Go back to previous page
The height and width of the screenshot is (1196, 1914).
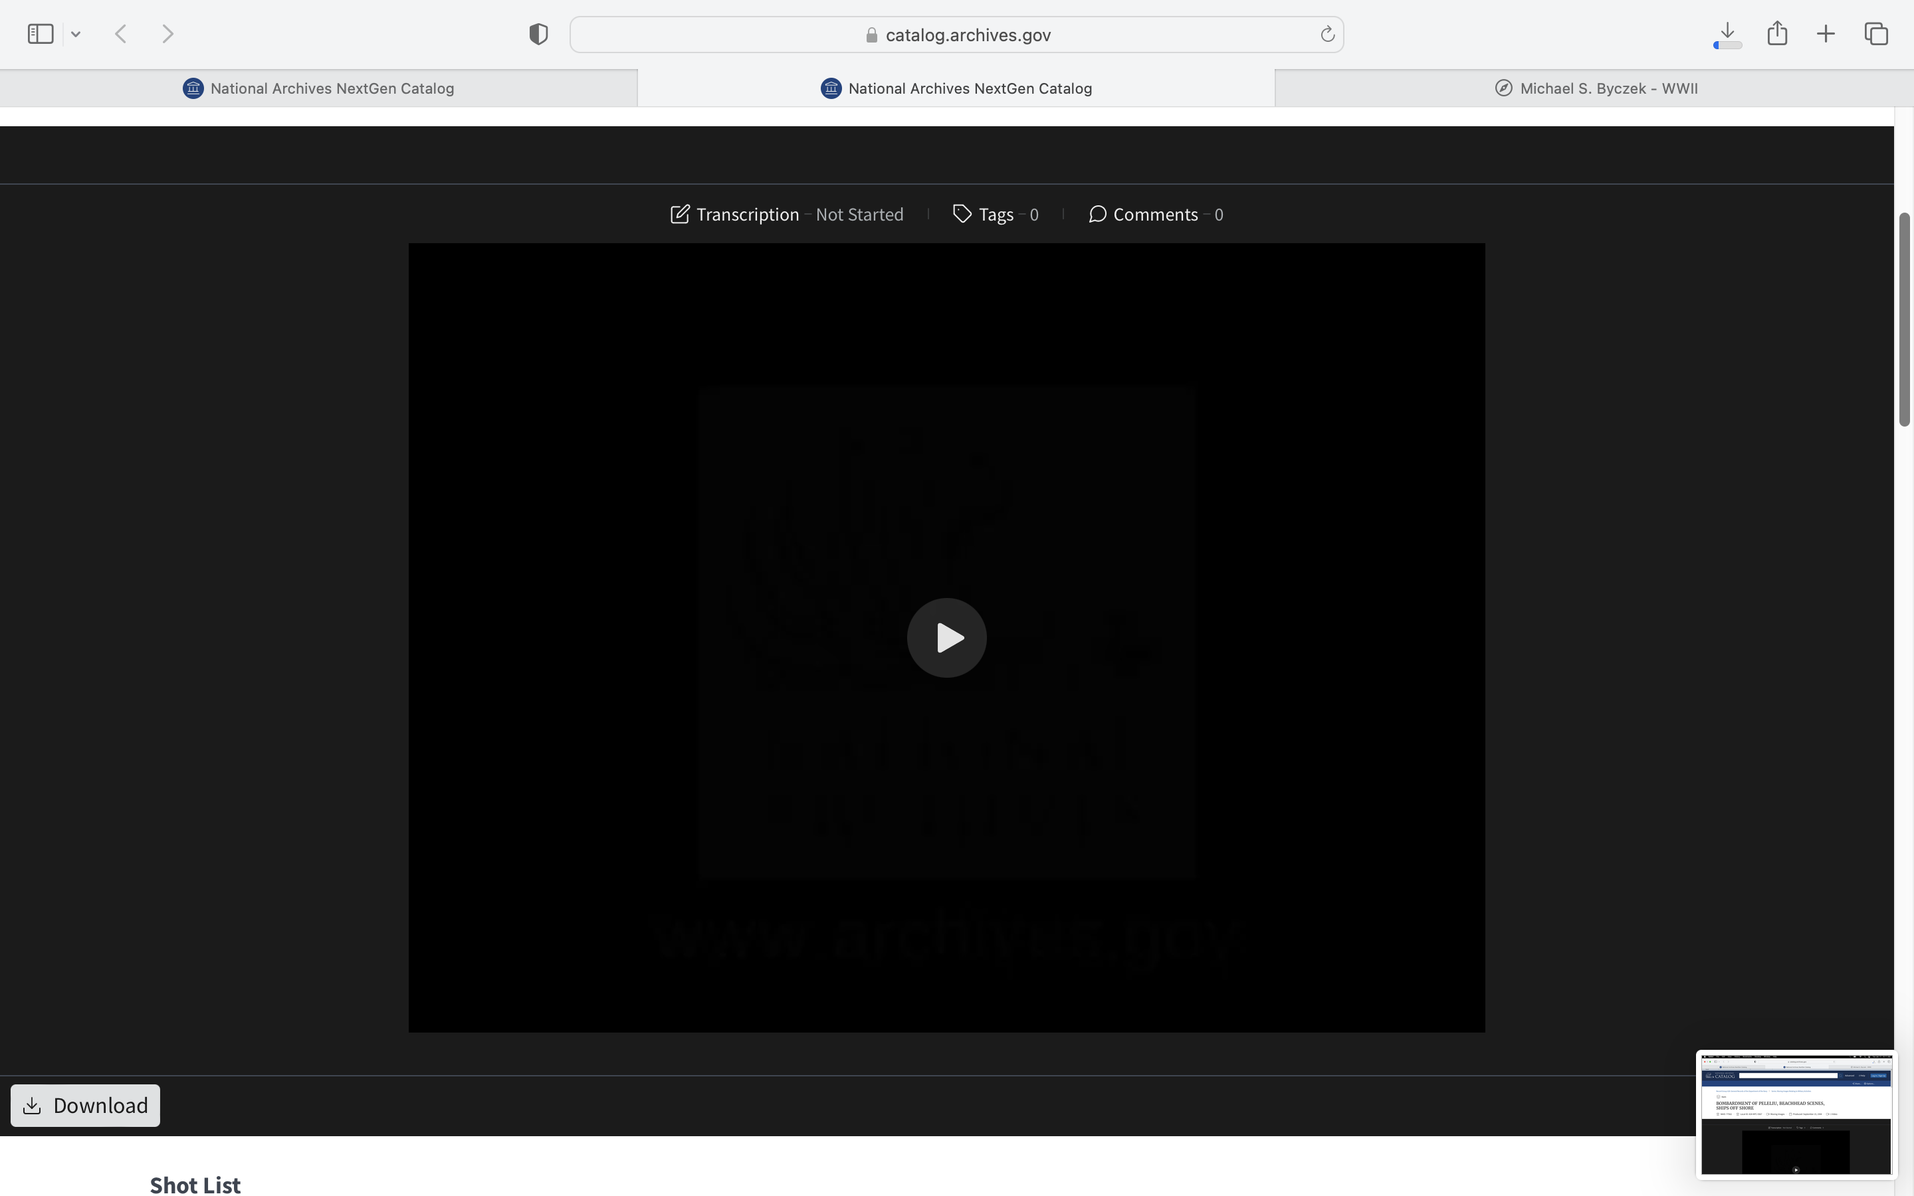click(x=121, y=34)
